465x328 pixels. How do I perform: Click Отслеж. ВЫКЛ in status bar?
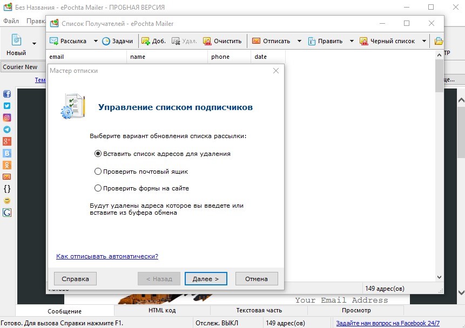click(217, 323)
